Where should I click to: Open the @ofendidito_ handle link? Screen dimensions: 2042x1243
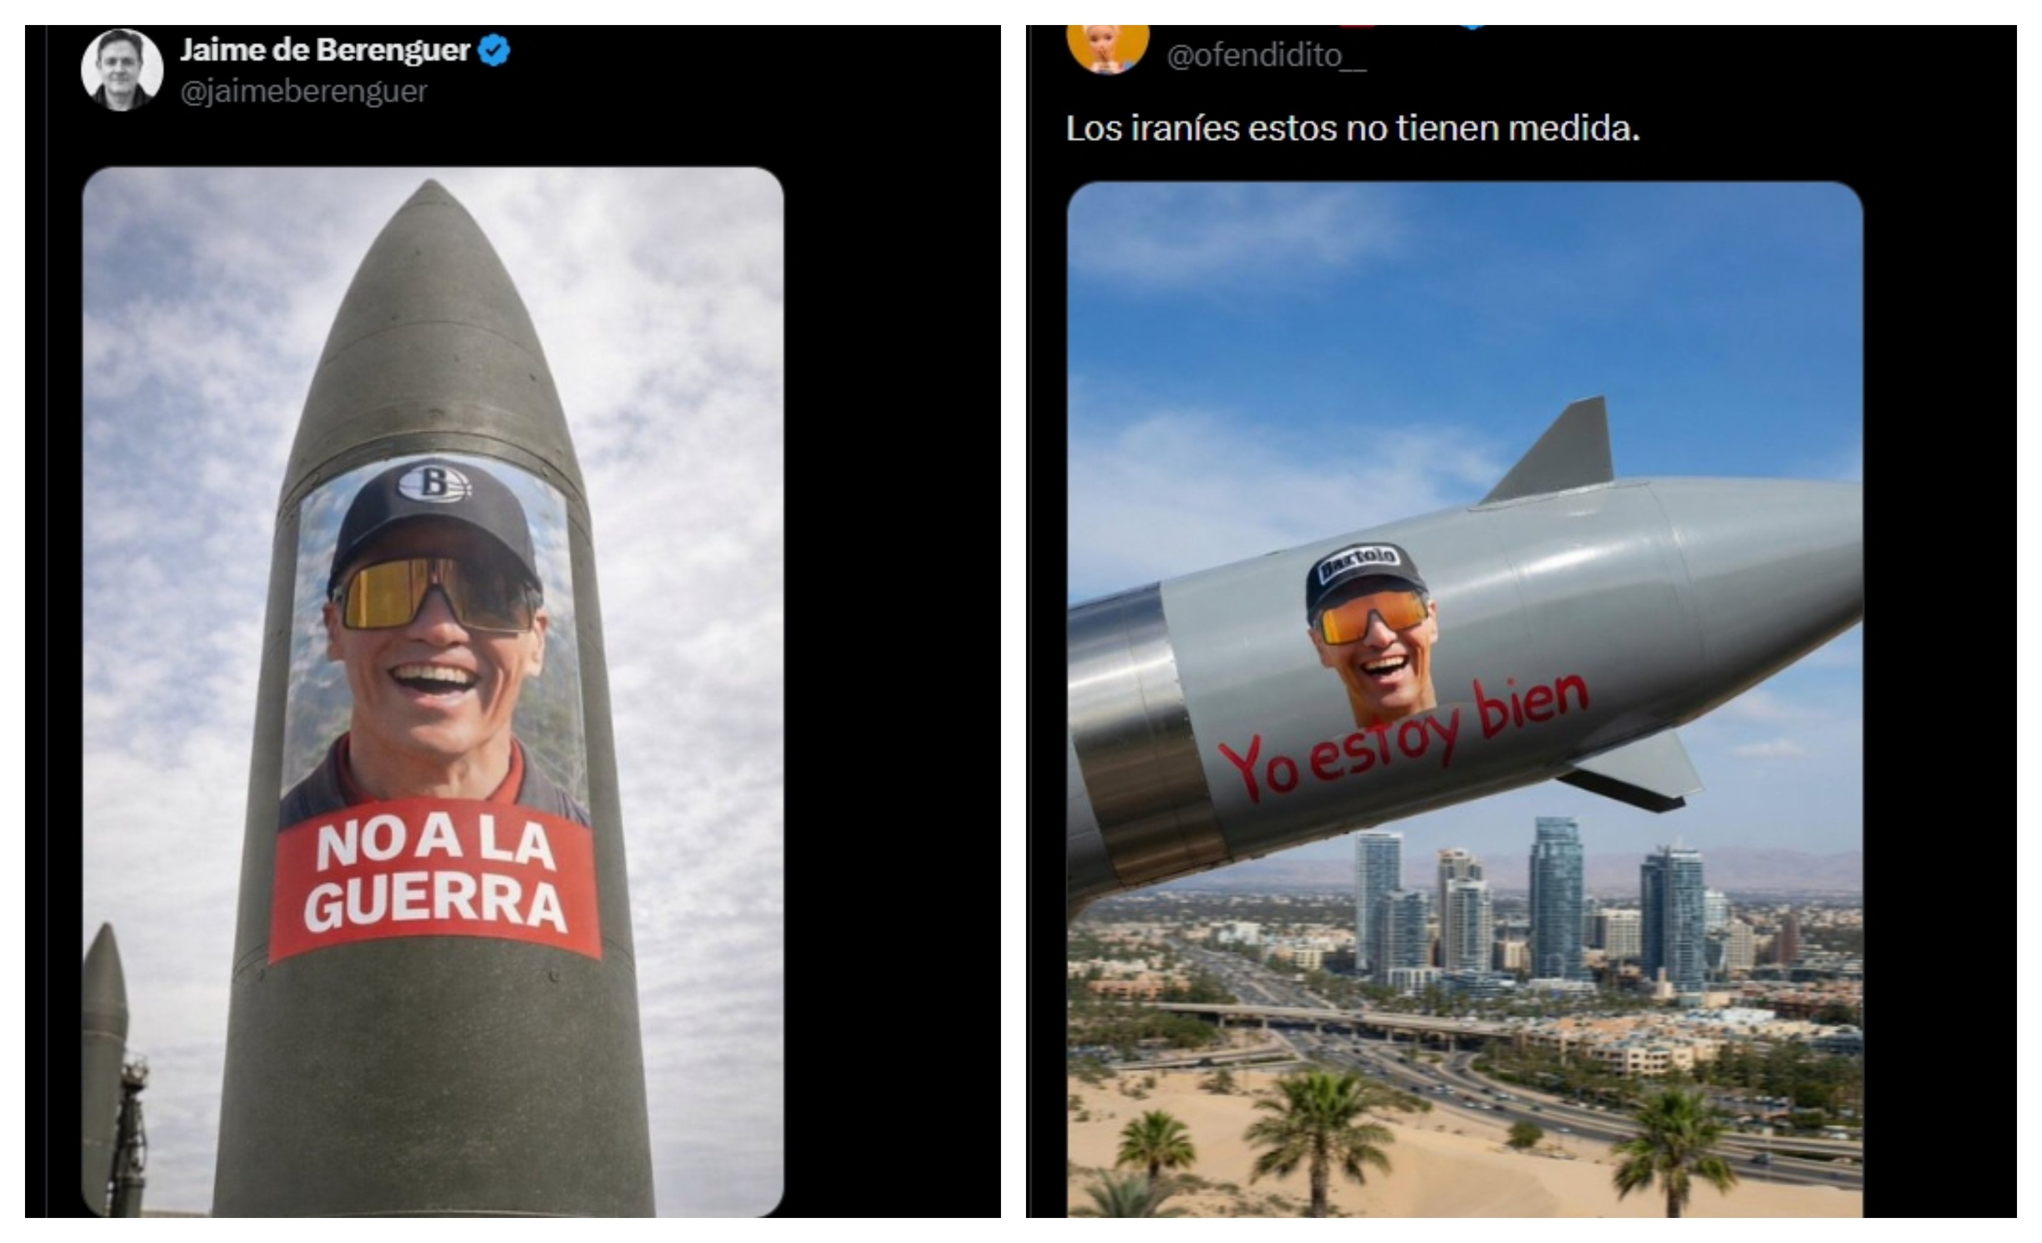click(1266, 56)
